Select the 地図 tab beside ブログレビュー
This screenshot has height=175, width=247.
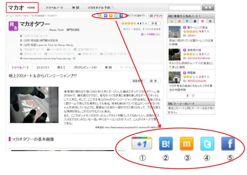click(108, 67)
